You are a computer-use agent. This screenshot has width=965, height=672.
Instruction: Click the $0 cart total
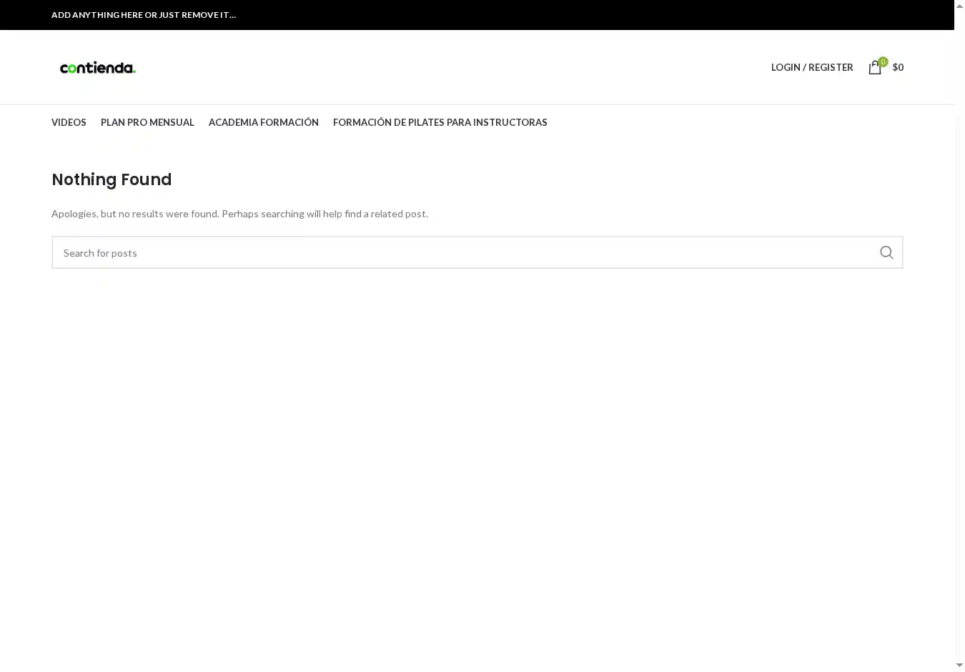click(898, 67)
